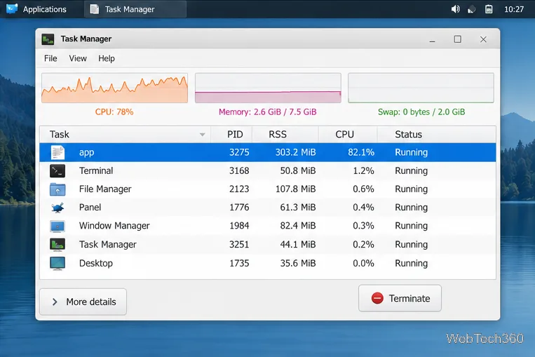Viewport: 535px width, 357px height.
Task: Click the Memory usage graph
Action: pos(268,88)
